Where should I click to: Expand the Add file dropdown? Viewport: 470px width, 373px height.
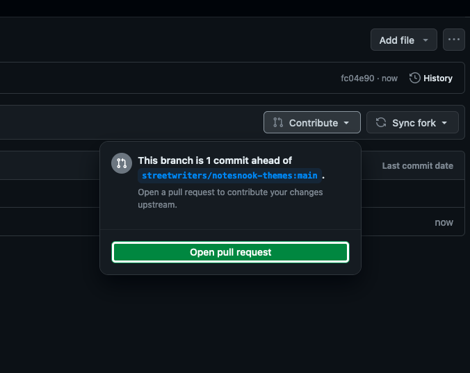click(x=403, y=40)
